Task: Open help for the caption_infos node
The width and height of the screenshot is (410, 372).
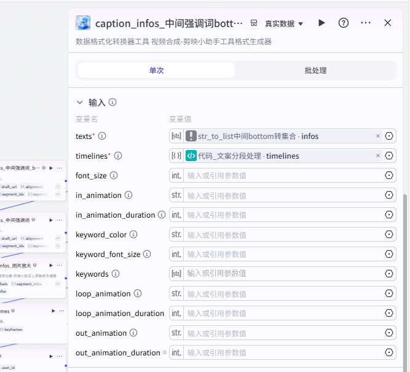Action: point(344,23)
